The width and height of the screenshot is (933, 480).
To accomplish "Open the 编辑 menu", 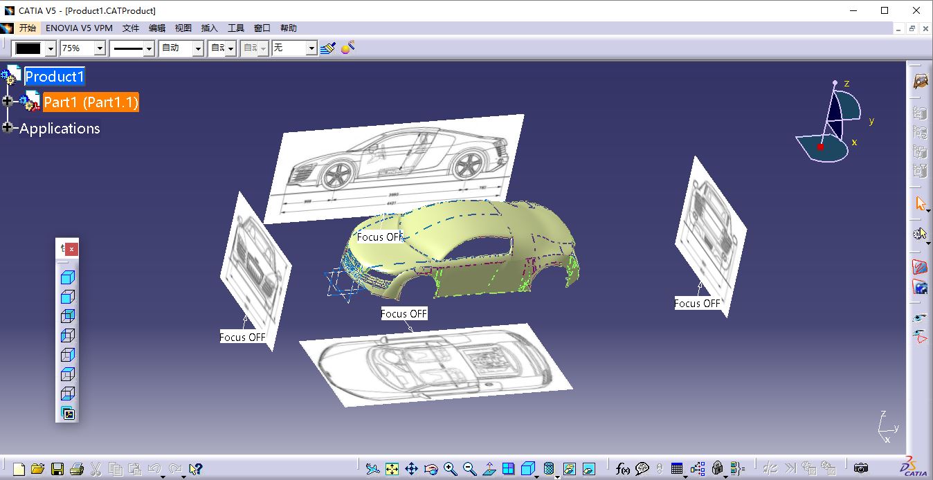I will (x=157, y=28).
